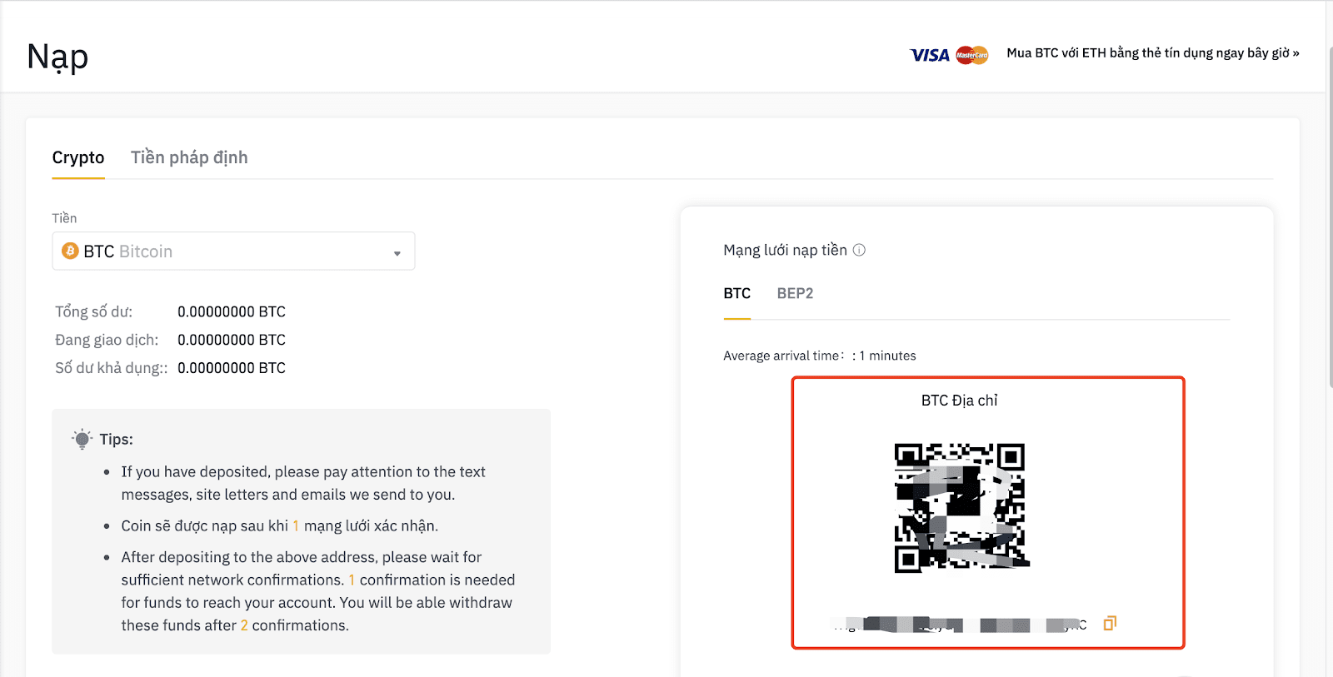This screenshot has width=1333, height=677.
Task: Click the Số dư khả dụng balance value
Action: [232, 368]
